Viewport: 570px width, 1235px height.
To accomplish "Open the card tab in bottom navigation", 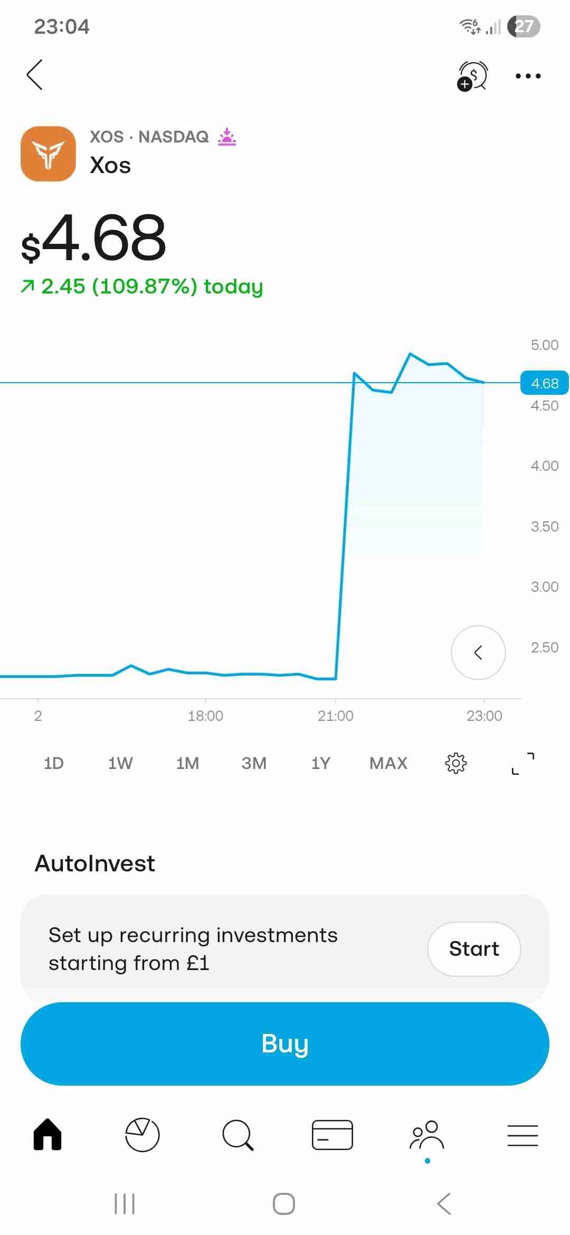I will [332, 1135].
